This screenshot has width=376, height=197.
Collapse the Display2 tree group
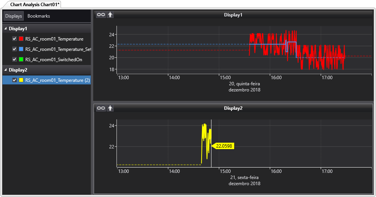coord(5,70)
